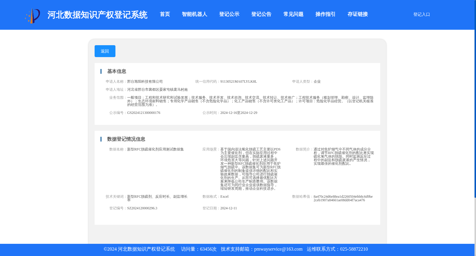Viewport: 476px width, 256px height.
Task: Click the 应用场景 description paragraph
Action: click(250, 169)
